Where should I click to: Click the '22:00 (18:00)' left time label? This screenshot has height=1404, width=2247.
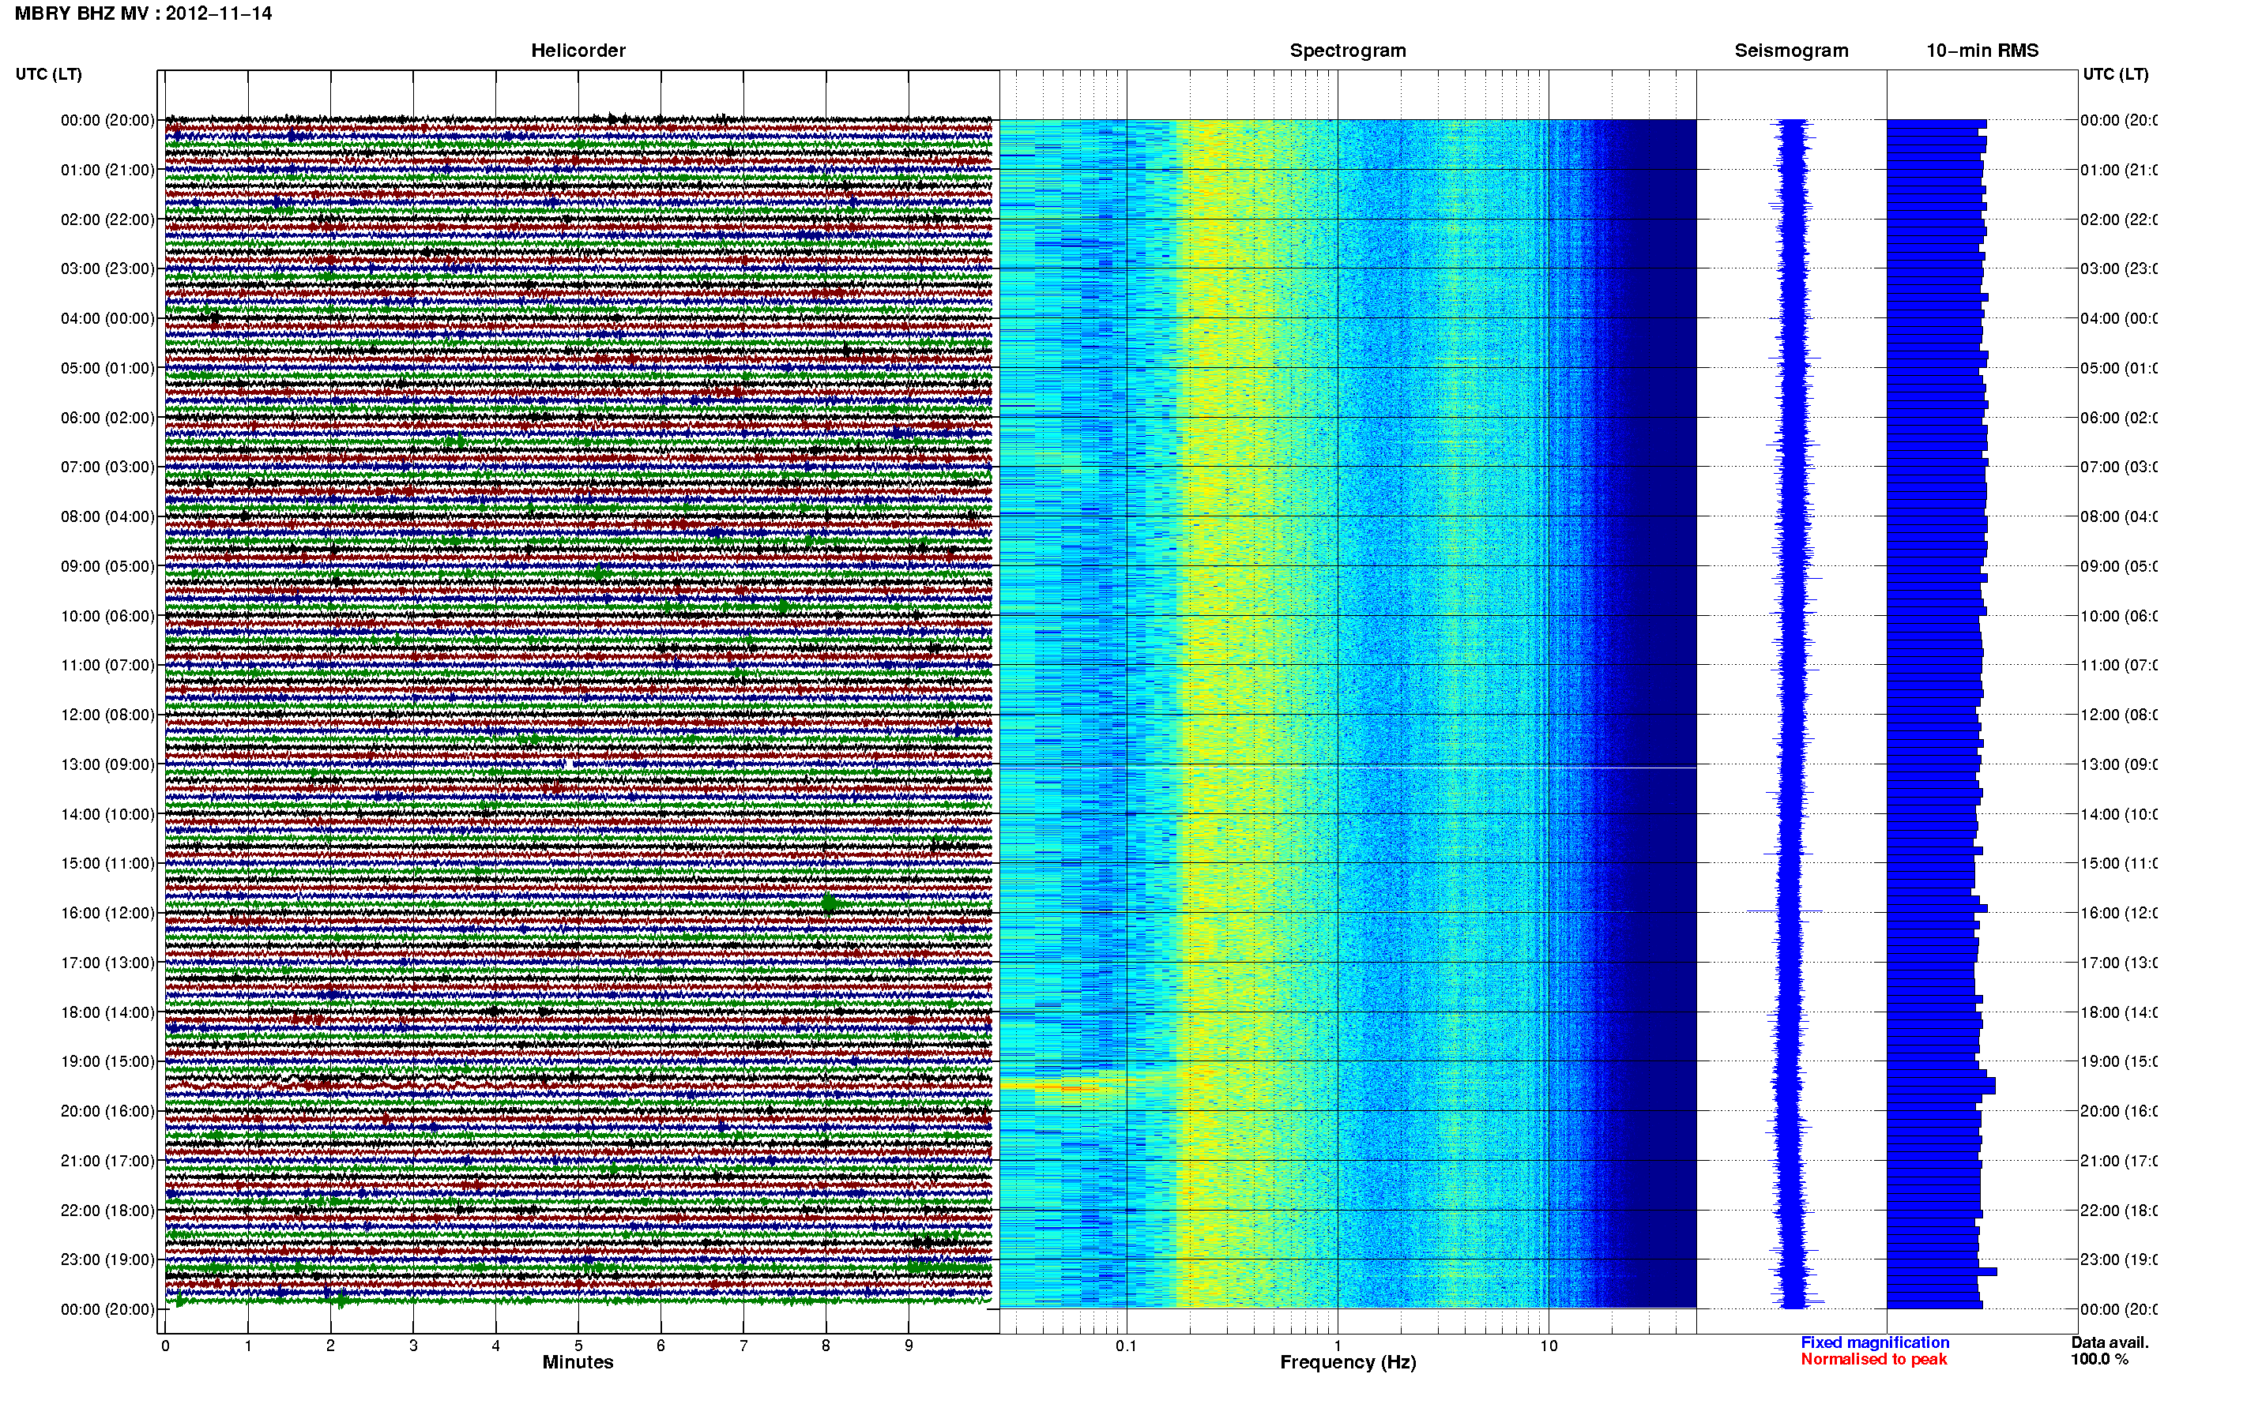click(x=107, y=1210)
